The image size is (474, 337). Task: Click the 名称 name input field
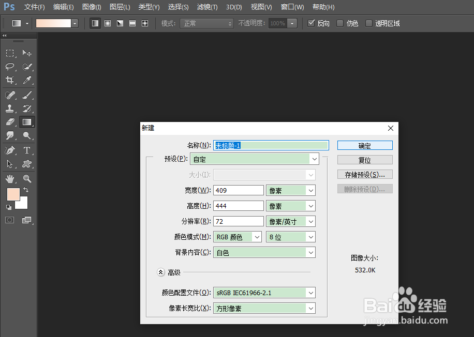pos(271,146)
